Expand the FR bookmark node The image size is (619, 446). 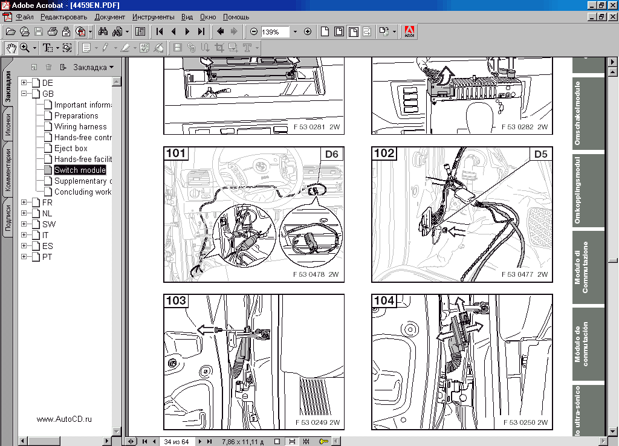click(24, 202)
